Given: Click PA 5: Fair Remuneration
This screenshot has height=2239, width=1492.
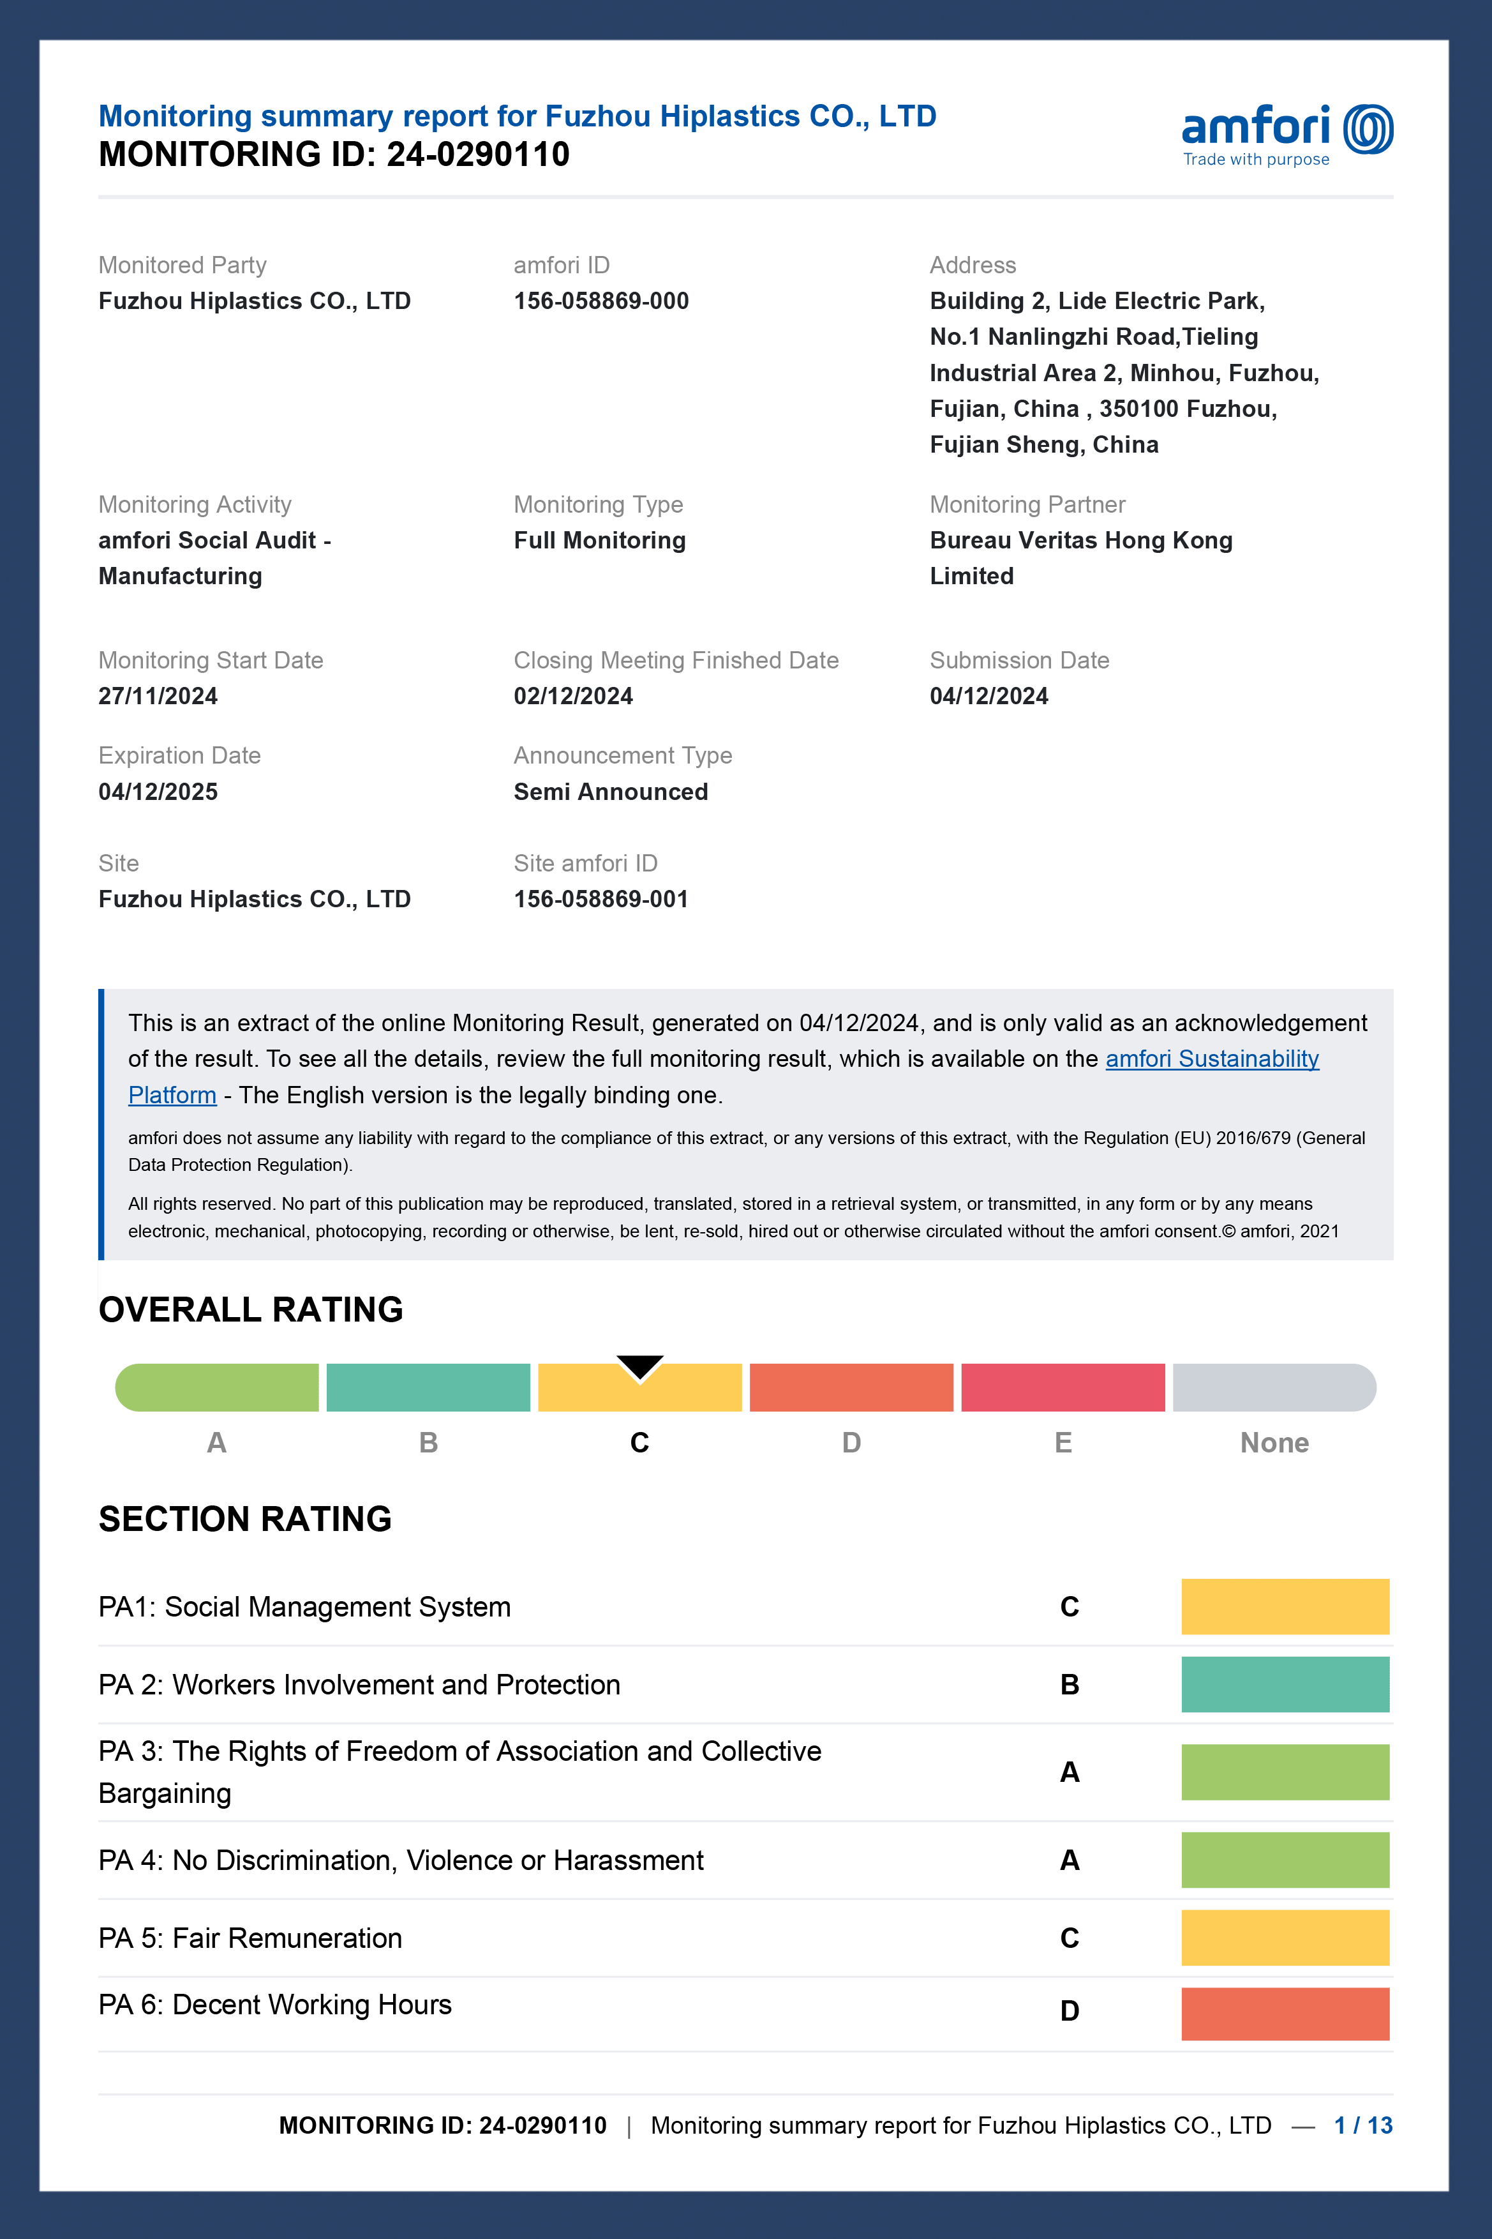Looking at the screenshot, I should pos(250,1937).
